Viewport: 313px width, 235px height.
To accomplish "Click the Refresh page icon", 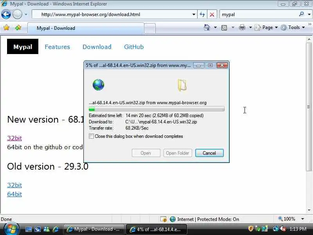I will tap(202, 14).
